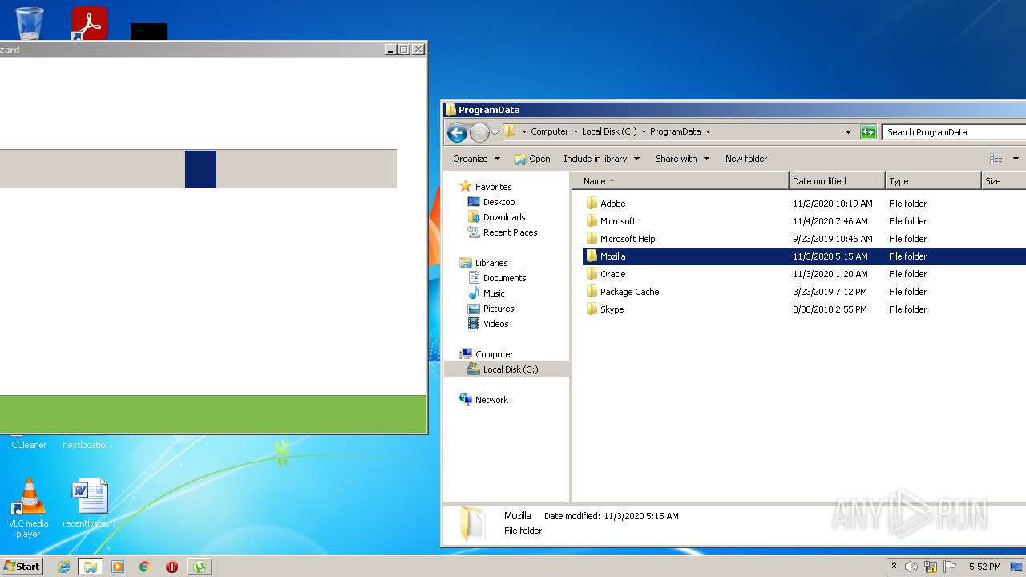The width and height of the screenshot is (1026, 577).
Task: Select Favorites in navigation pane
Action: tap(486, 187)
